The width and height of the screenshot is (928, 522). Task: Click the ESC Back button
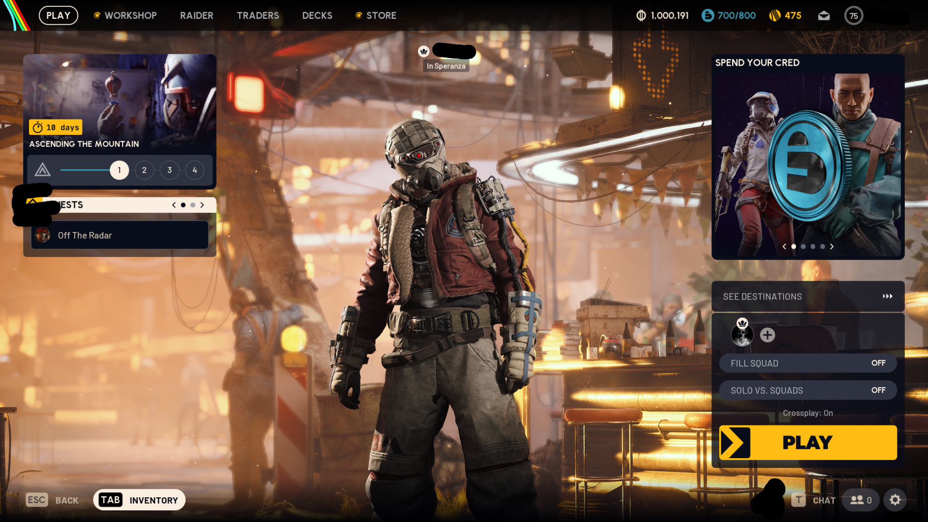(52, 500)
